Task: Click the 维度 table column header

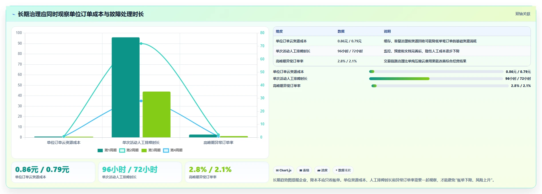Action: click(x=279, y=31)
